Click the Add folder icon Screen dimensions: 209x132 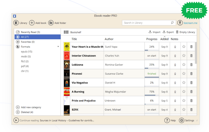(x=51, y=23)
